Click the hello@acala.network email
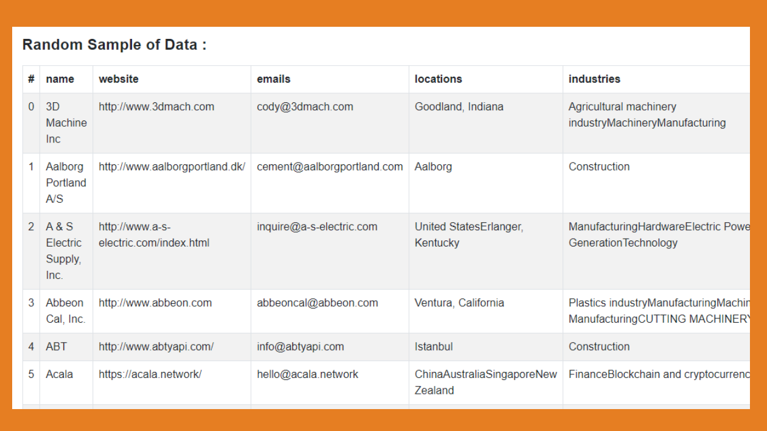767x431 pixels. pos(307,374)
